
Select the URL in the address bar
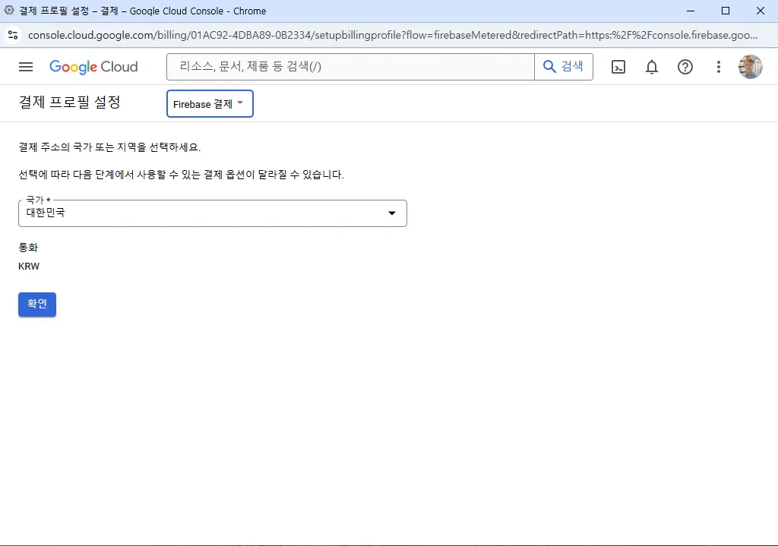393,35
